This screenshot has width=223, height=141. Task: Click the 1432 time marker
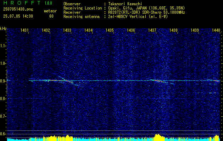(46, 30)
